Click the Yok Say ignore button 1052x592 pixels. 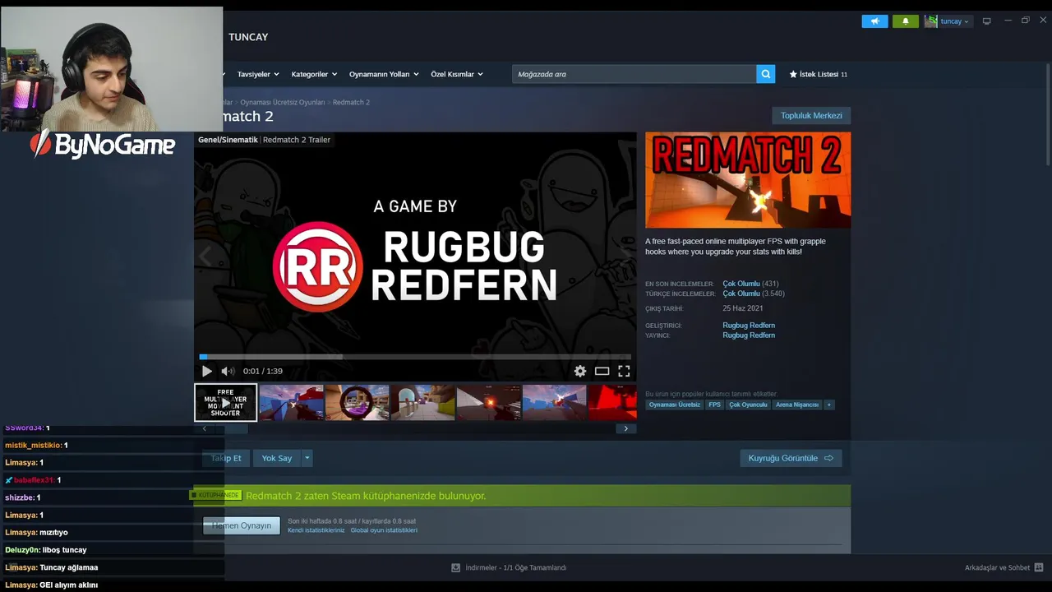[277, 458]
